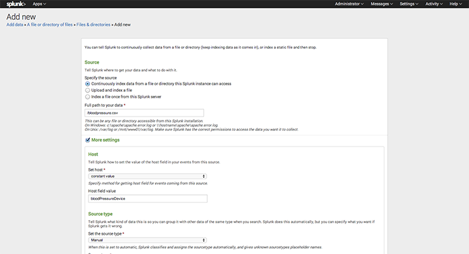Click the 'Specify the source' label

tap(100, 78)
